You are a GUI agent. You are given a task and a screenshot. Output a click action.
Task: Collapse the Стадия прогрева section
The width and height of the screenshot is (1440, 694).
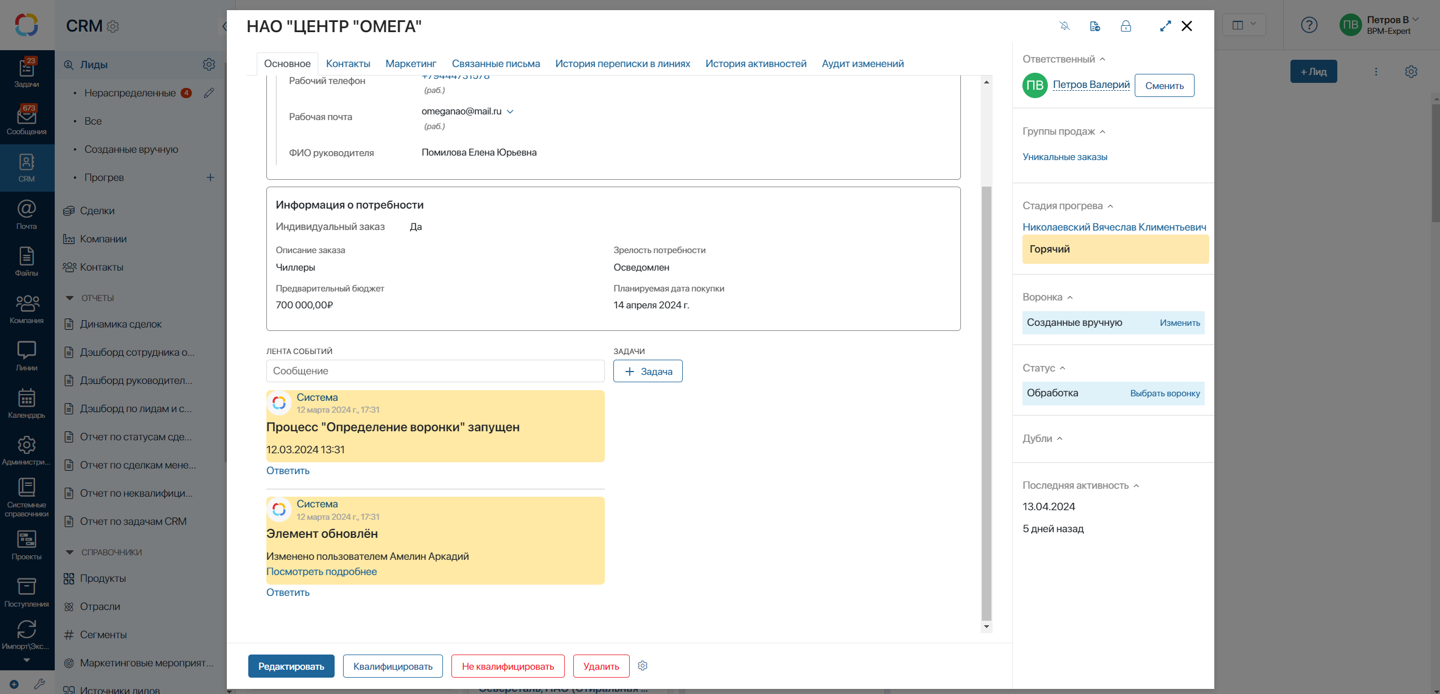tap(1110, 206)
